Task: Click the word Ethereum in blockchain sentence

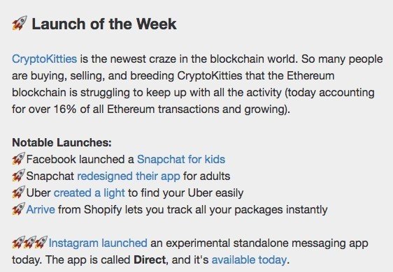Action: pos(310,75)
